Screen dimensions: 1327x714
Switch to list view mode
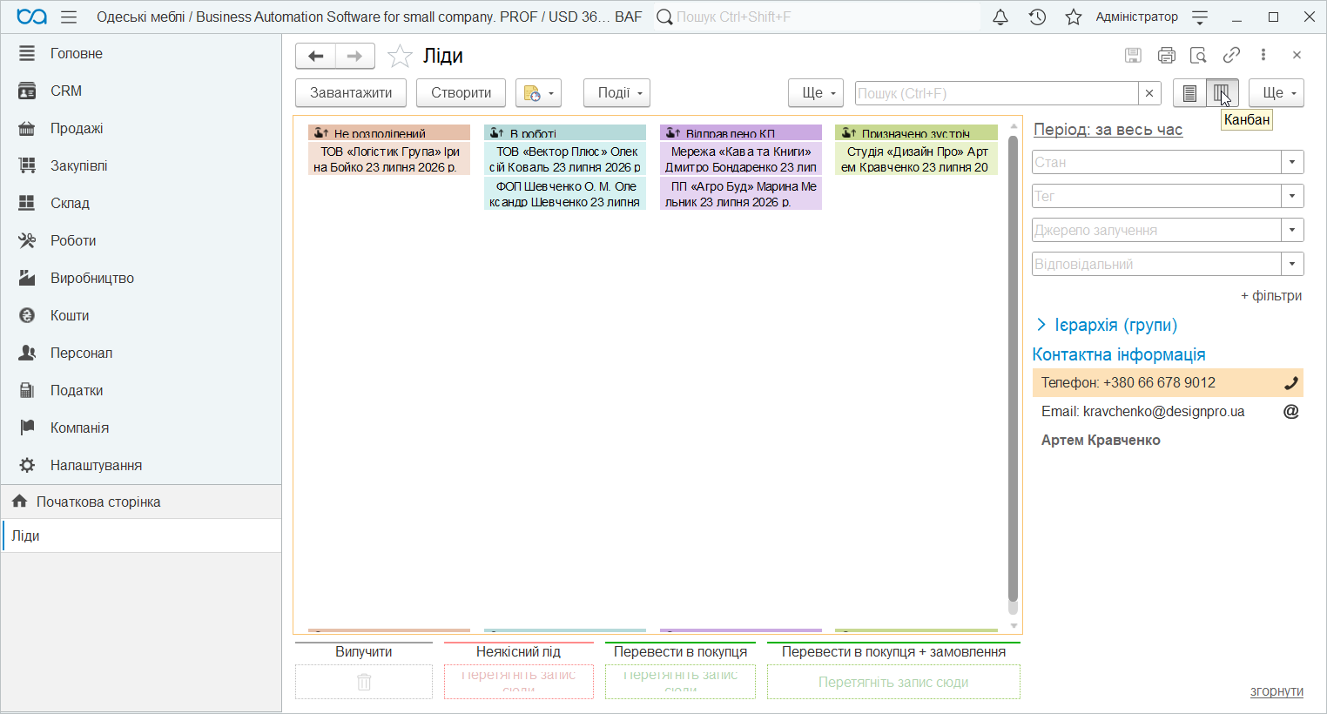(1189, 93)
